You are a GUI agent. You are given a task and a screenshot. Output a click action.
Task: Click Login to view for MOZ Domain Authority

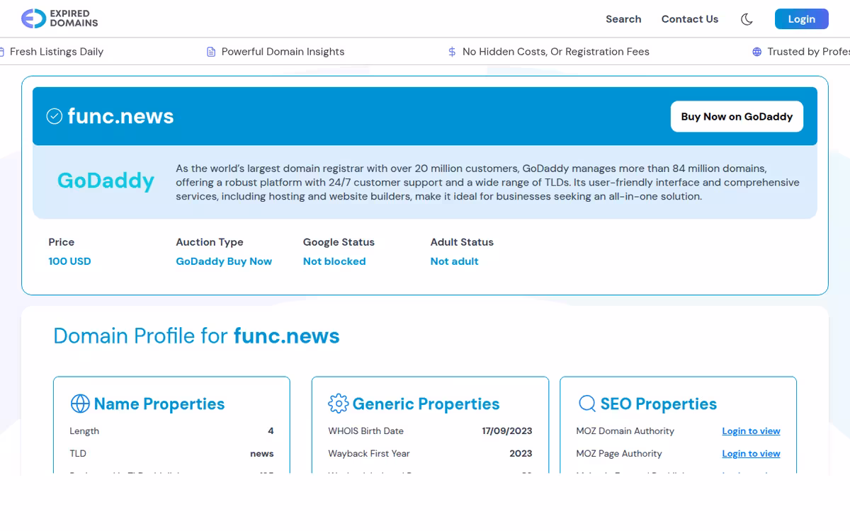pos(751,431)
